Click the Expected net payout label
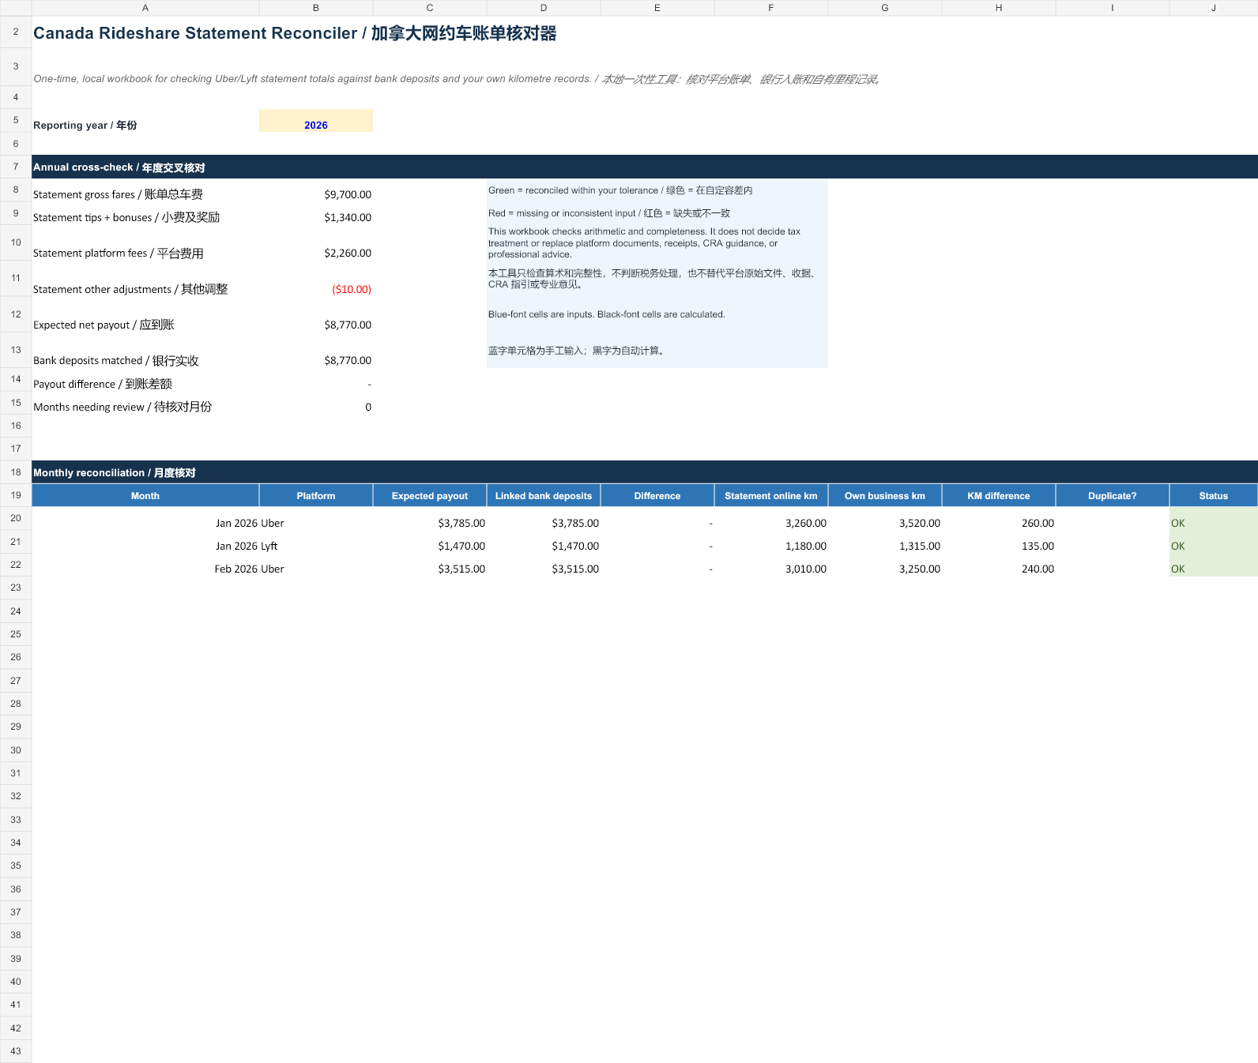This screenshot has width=1258, height=1063. (x=104, y=325)
